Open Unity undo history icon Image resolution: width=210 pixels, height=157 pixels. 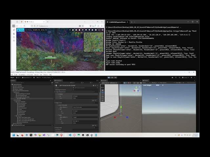pyautogui.click(x=176, y=78)
